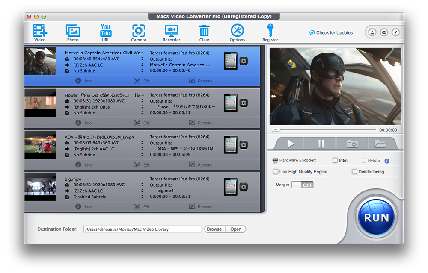Viewport: 428px width, 273px height.
Task: Check the Use High Quality Engine box
Action: [276, 172]
